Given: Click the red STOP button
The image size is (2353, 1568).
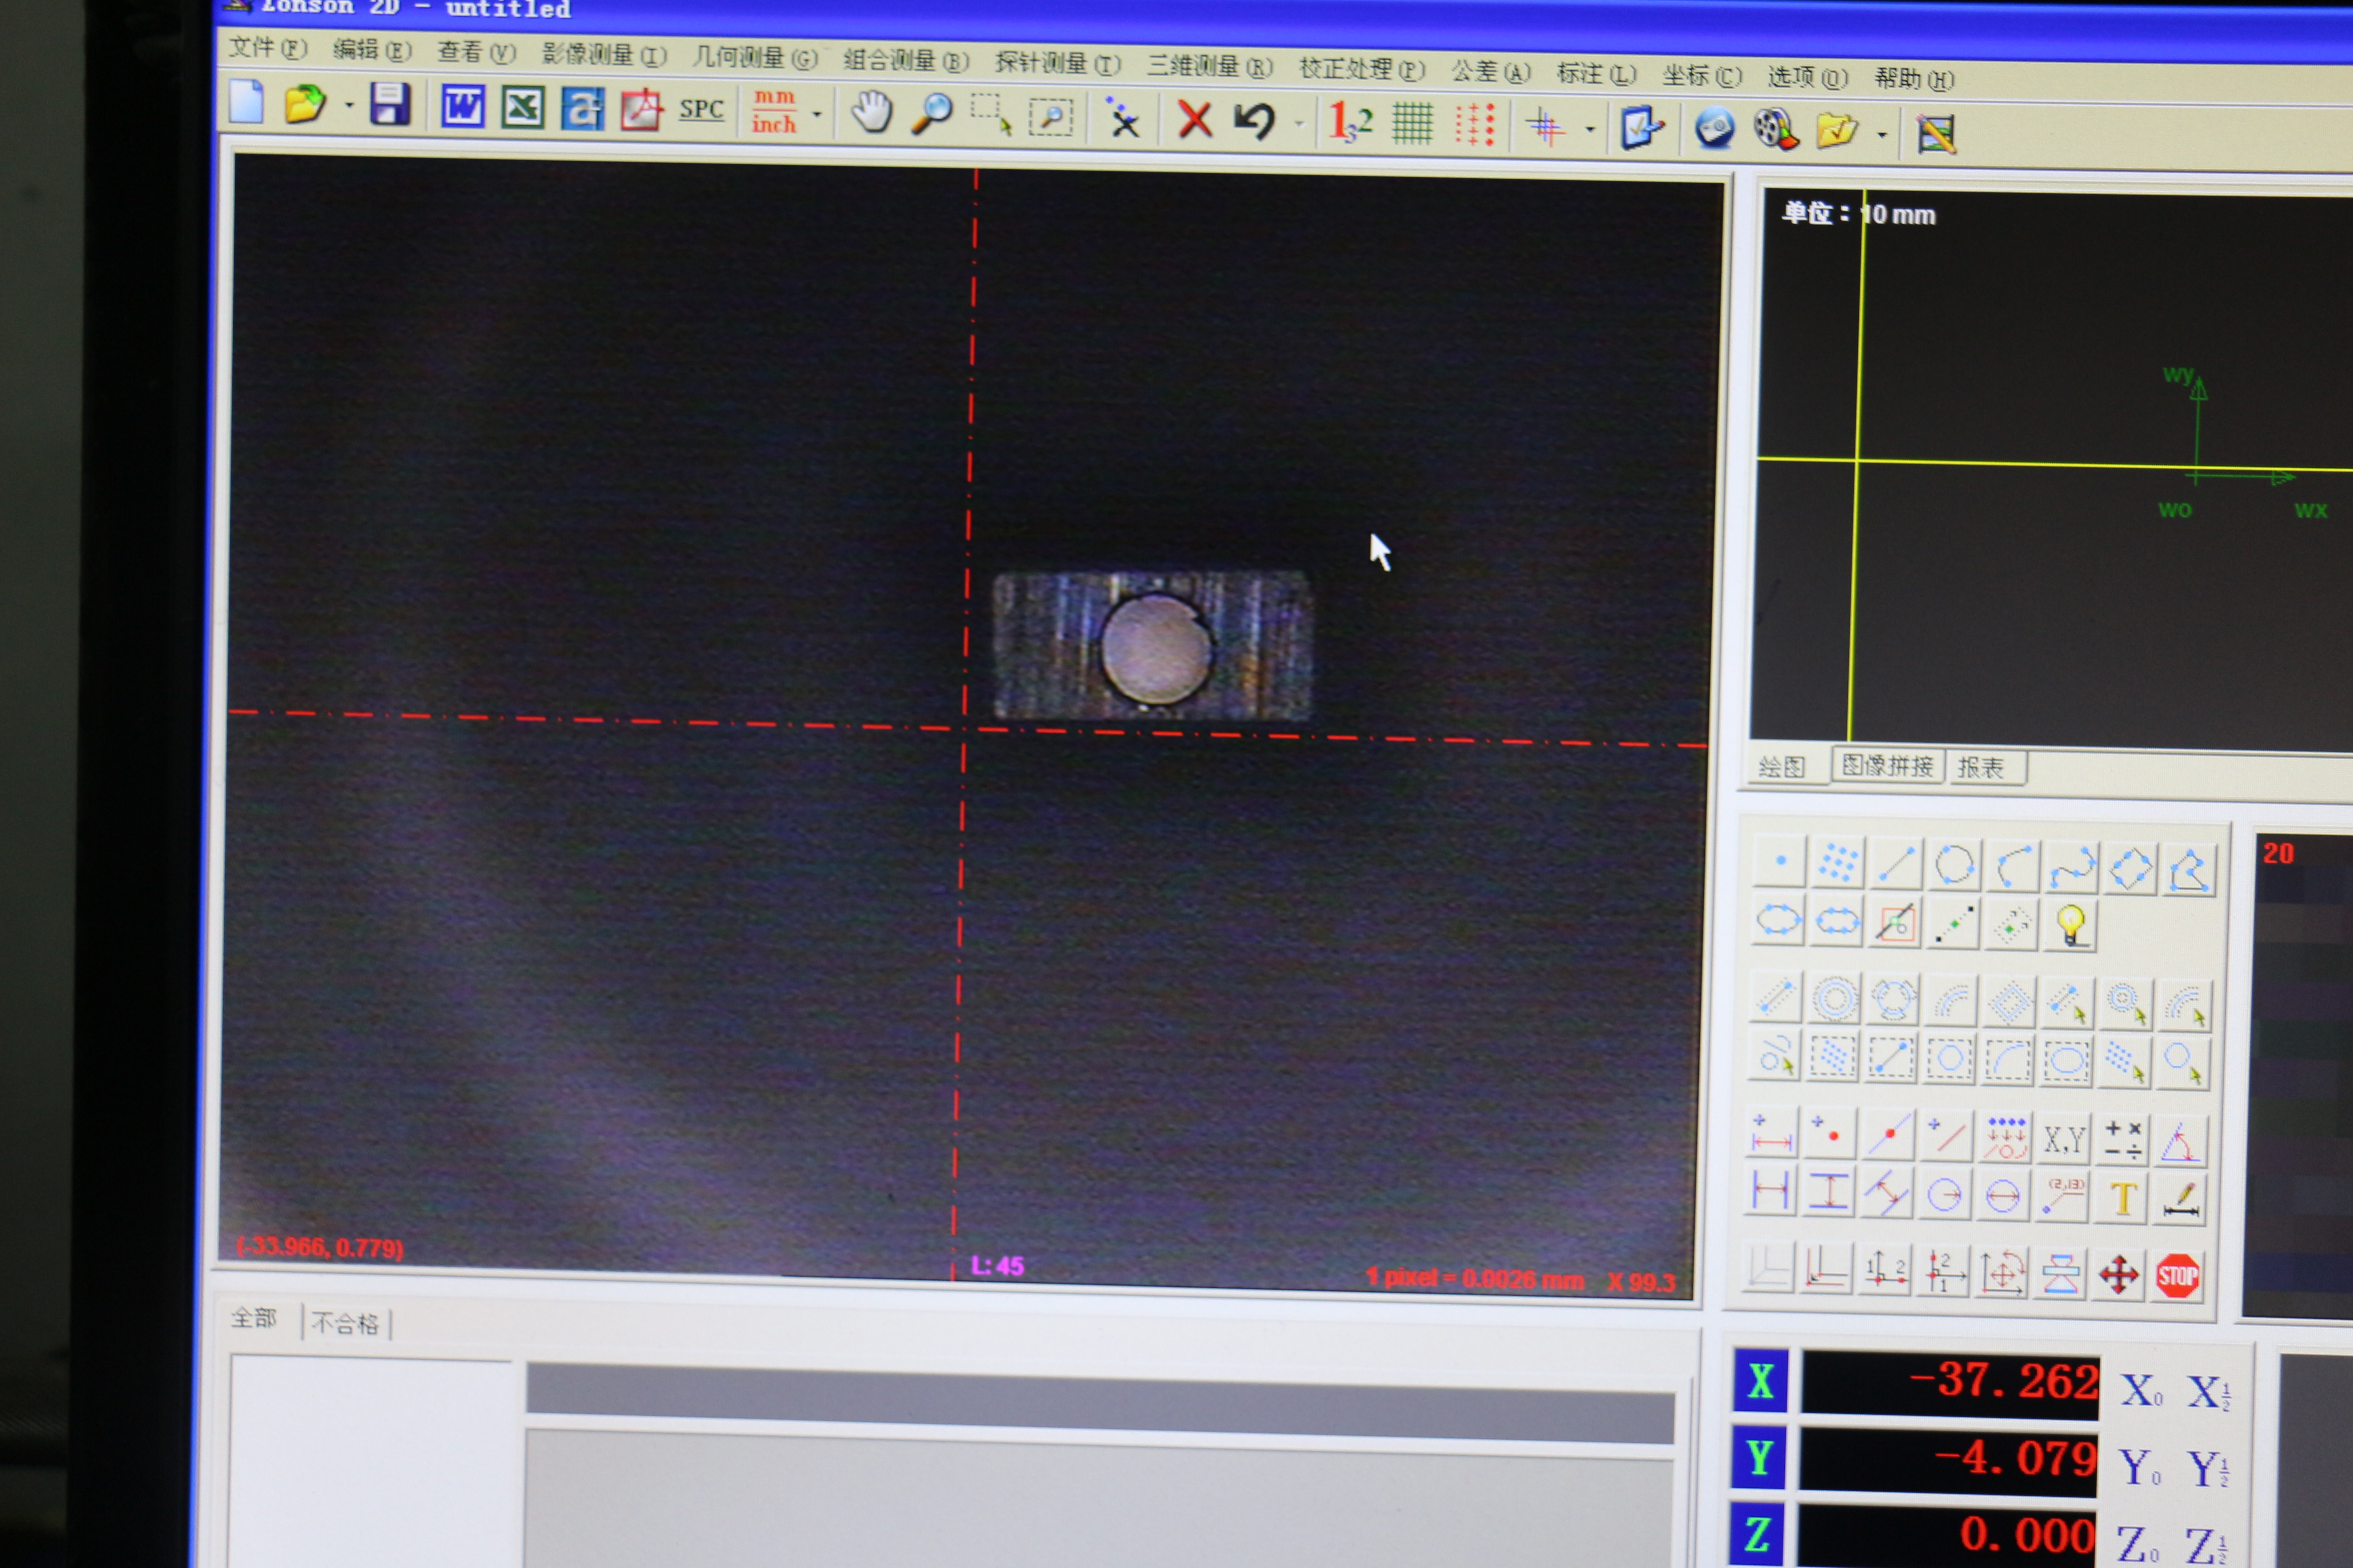Looking at the screenshot, I should pyautogui.click(x=2178, y=1276).
